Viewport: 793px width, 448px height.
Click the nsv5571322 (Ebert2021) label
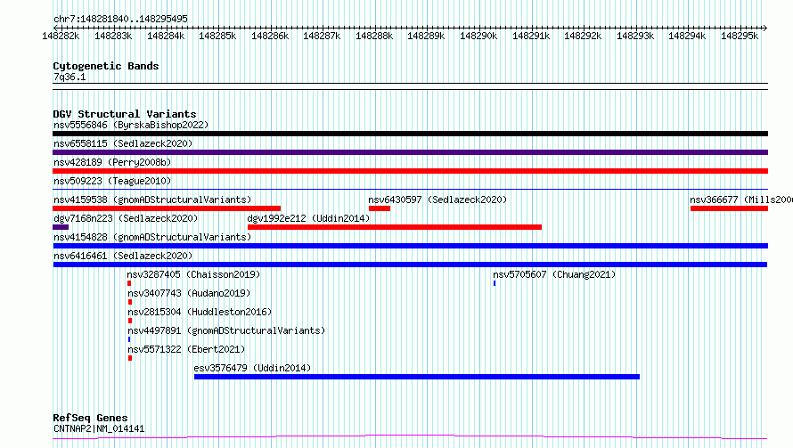[186, 349]
